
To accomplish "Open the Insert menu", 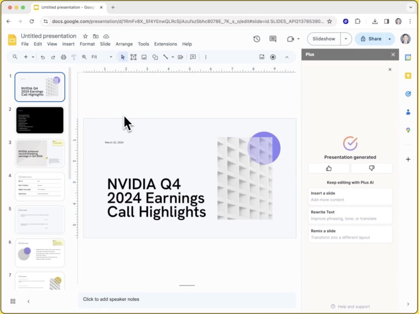I will point(68,44).
